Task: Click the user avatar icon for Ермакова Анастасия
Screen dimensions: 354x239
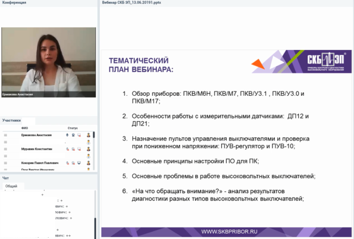Action: click(88, 135)
